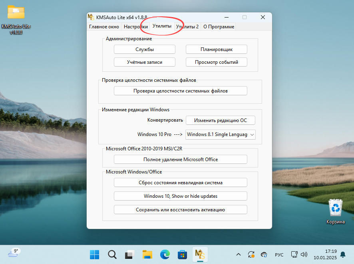This screenshot has width=354, height=264.
Task: Select the РУС language indicator on the taskbar
Action: tap(279, 254)
